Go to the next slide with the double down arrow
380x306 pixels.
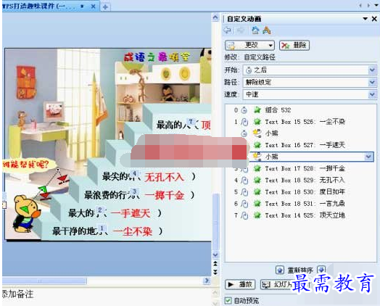(x=215, y=272)
